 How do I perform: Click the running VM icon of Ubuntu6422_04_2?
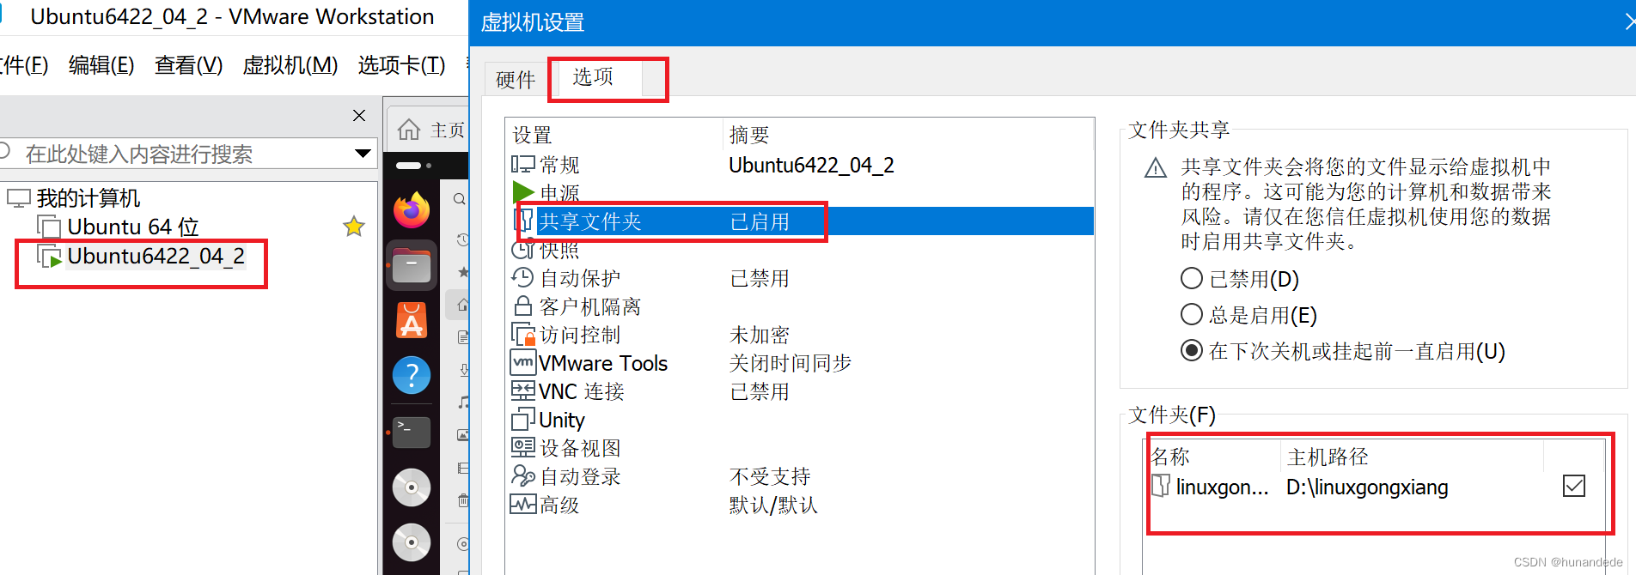(49, 256)
